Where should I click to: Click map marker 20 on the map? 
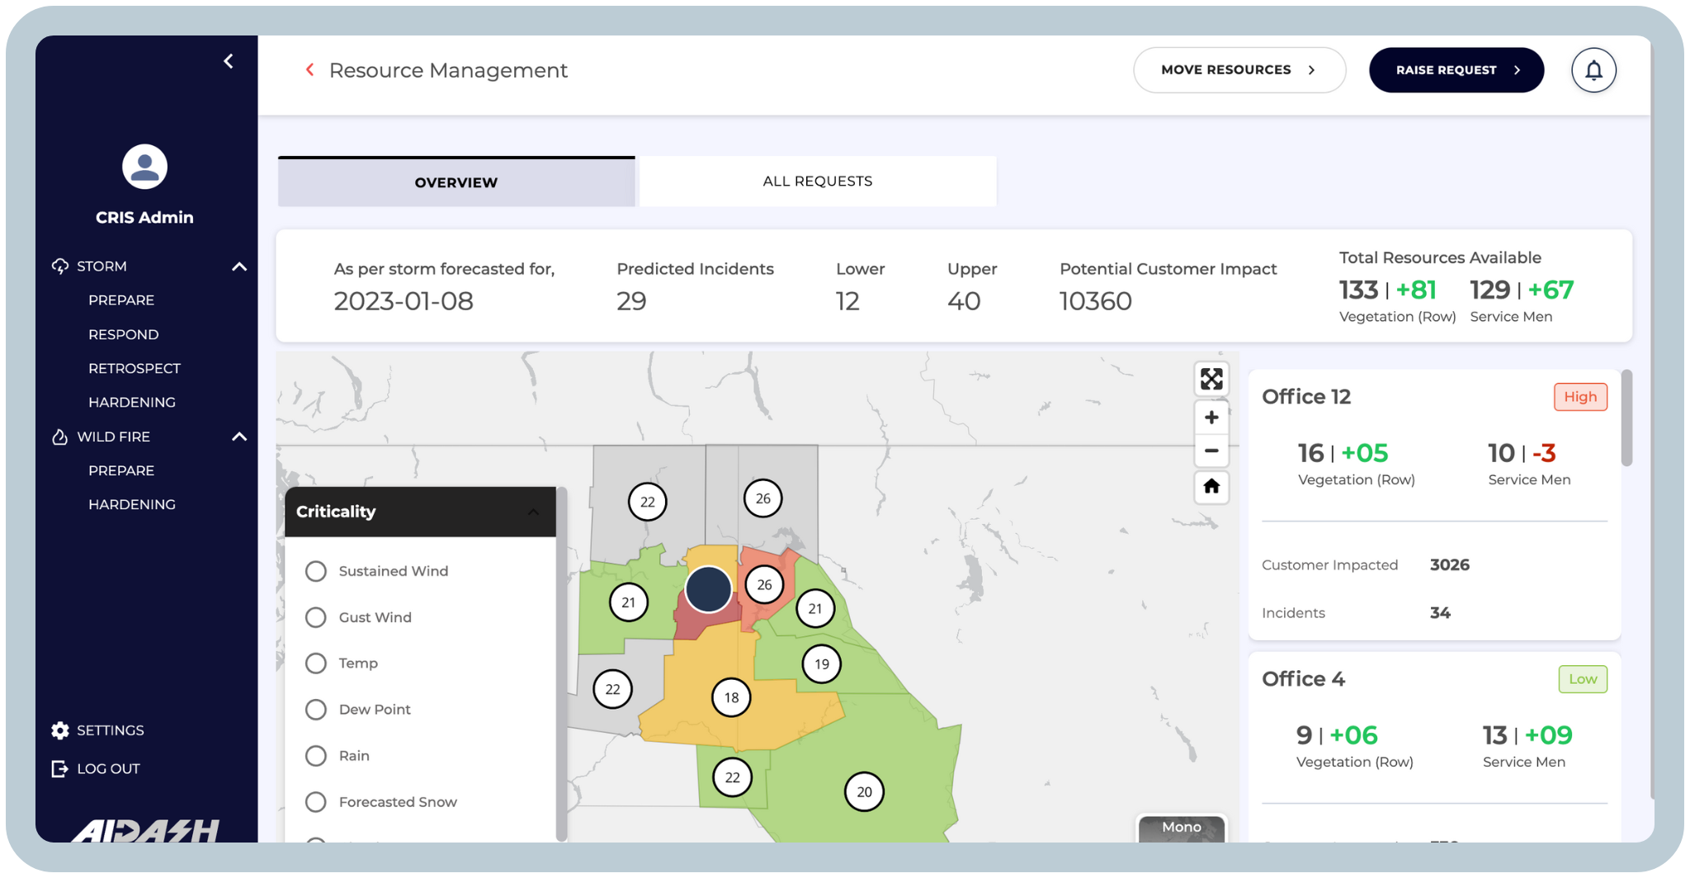tap(864, 791)
